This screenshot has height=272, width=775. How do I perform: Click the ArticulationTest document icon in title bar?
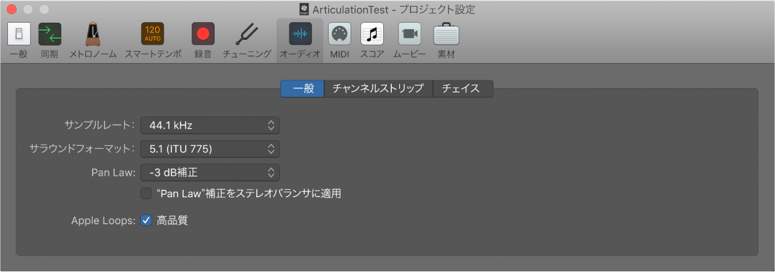click(x=304, y=10)
